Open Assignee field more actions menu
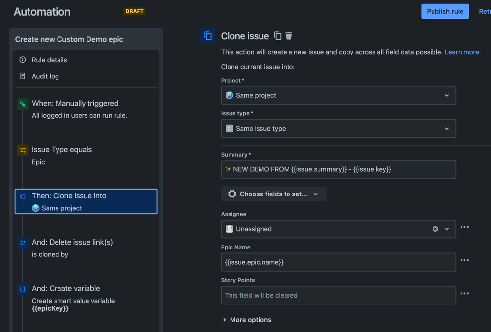The height and width of the screenshot is (332, 491). [464, 227]
